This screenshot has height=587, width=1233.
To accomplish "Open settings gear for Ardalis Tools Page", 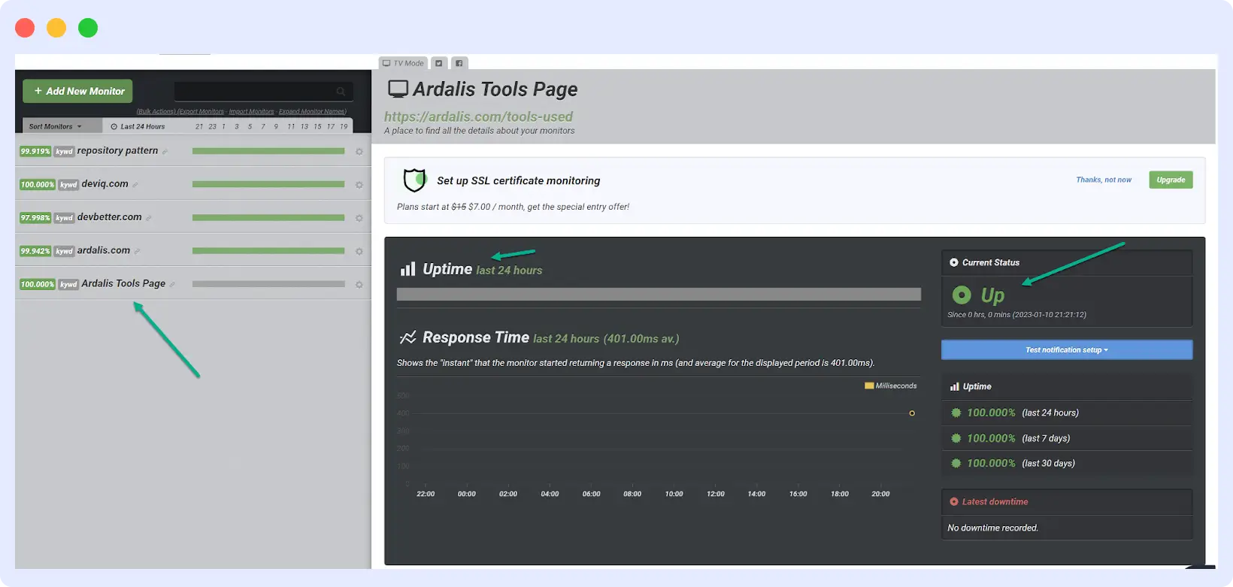I will [359, 285].
